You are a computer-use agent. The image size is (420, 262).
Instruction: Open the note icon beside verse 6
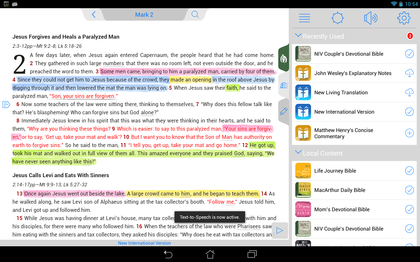point(6,104)
